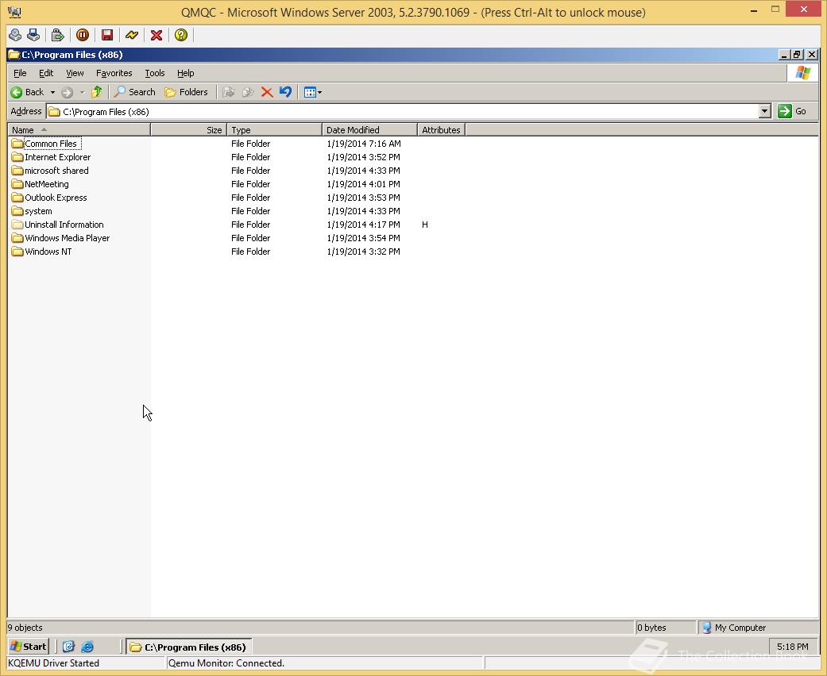Pause the virtual machine with the pause icon
The image size is (827, 676).
[x=83, y=35]
